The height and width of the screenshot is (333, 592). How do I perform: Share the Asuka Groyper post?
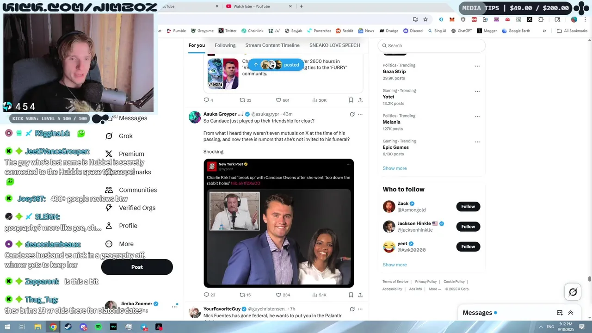360,295
